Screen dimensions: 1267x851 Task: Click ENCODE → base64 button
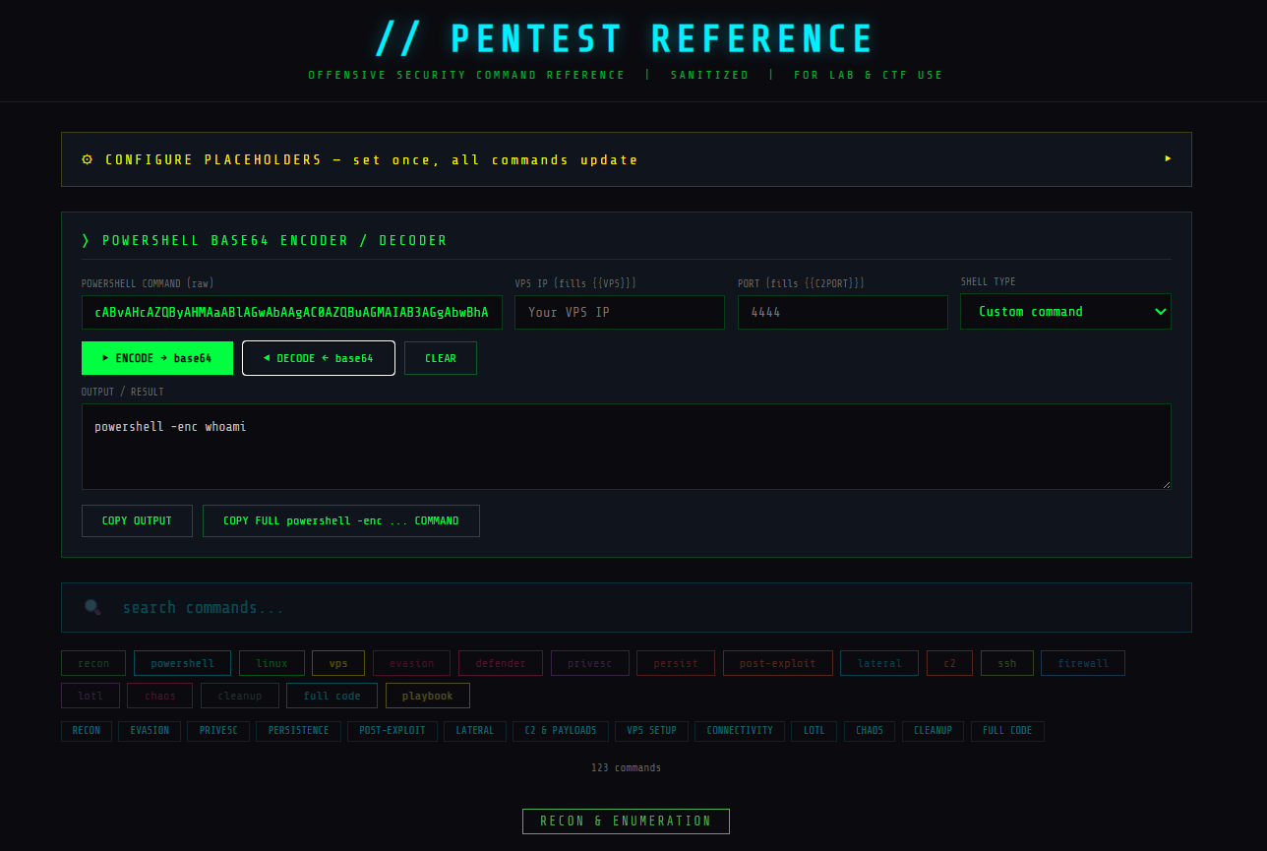157,358
